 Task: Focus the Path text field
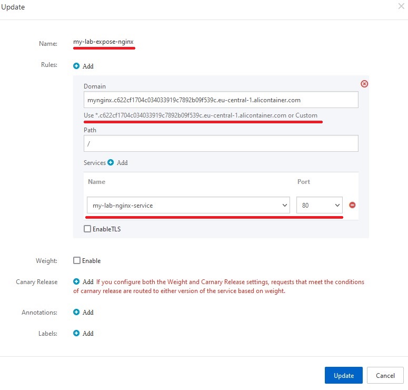pyautogui.click(x=221, y=143)
